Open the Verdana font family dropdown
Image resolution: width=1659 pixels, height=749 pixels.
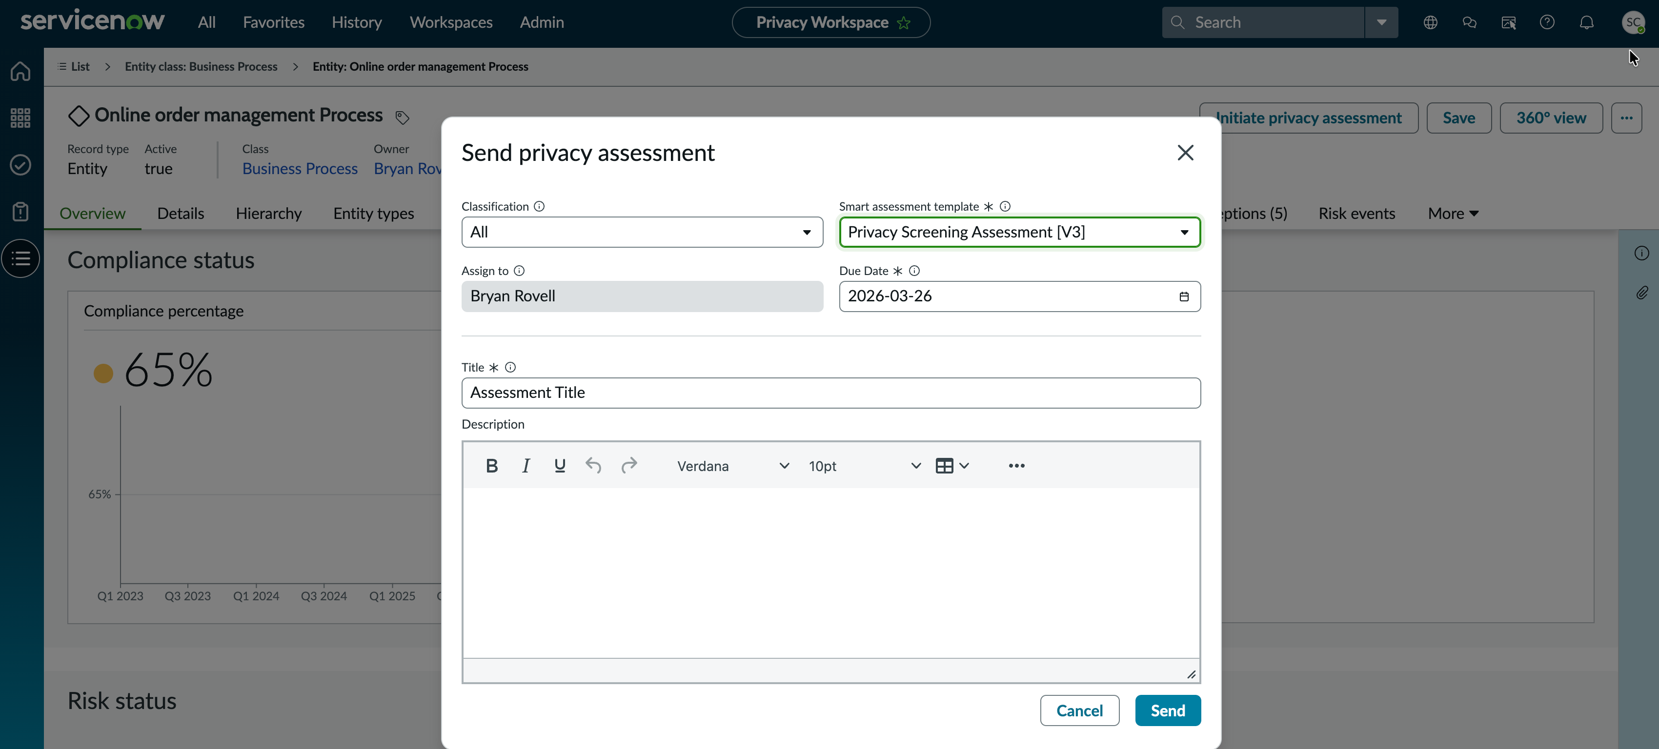(732, 465)
